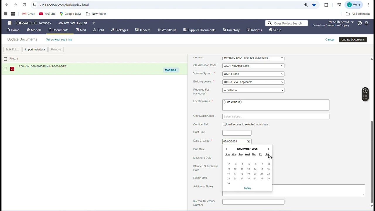The image size is (375, 211).
Task: Open the Contract dropdown
Action: tap(253, 58)
